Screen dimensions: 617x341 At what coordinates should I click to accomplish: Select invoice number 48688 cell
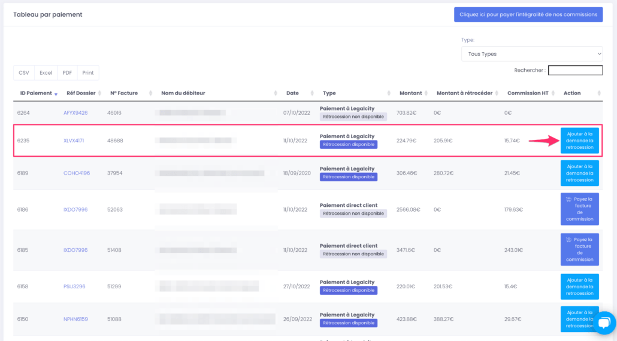115,140
